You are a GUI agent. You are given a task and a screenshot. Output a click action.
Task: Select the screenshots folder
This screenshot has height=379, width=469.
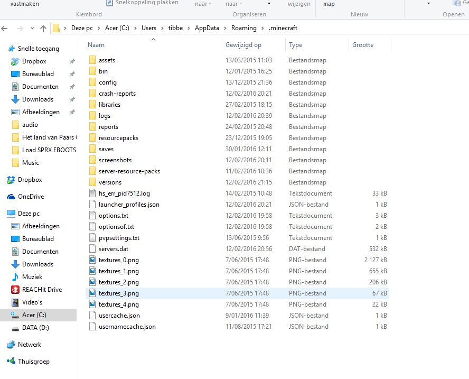[x=115, y=160]
